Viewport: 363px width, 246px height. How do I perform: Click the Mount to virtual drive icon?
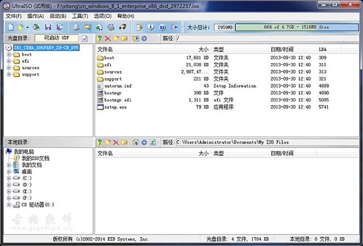[x=111, y=27]
